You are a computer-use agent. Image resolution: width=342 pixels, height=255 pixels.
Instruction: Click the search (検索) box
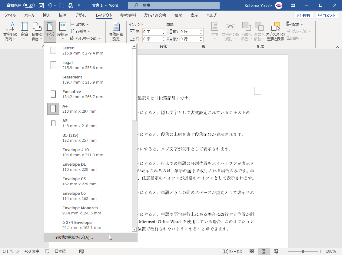pyautogui.click(x=174, y=5)
